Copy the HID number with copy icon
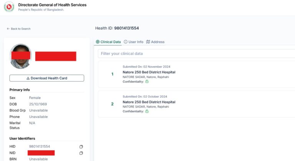 point(81,147)
